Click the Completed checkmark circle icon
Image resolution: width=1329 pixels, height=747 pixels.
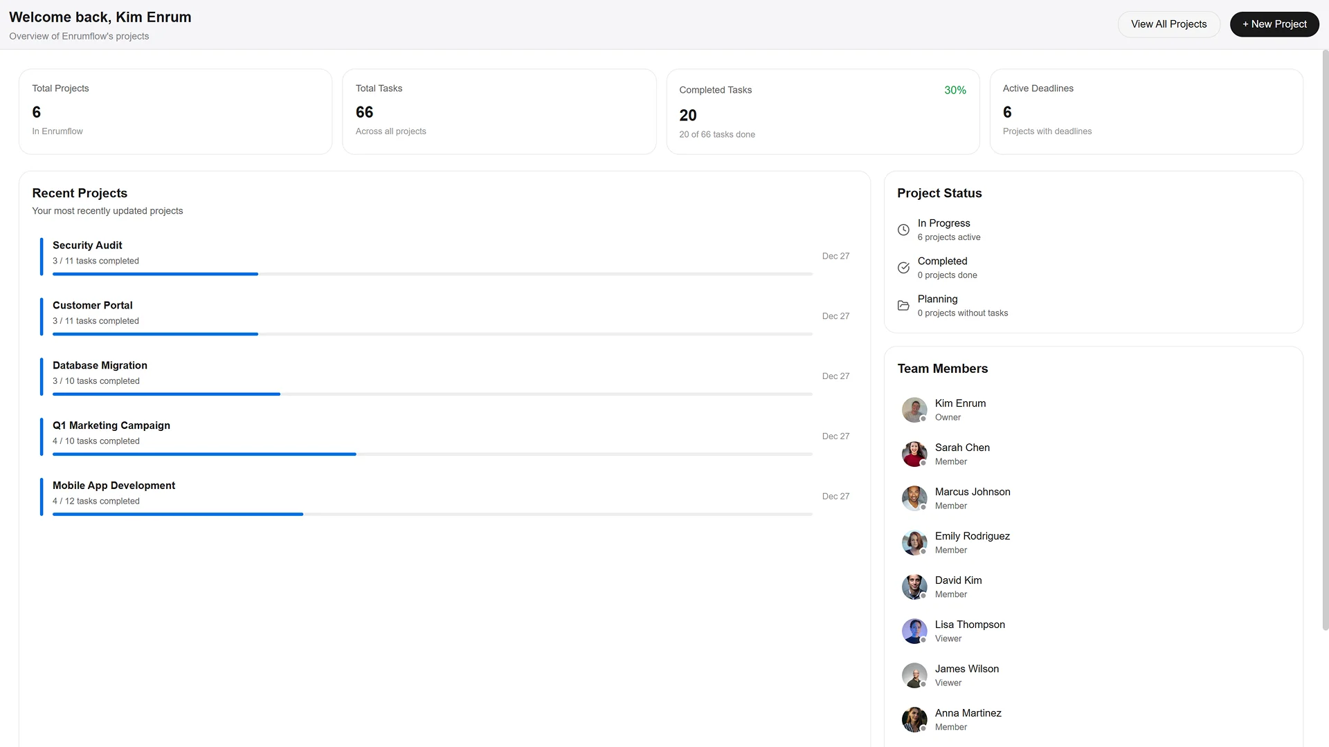pyautogui.click(x=903, y=268)
